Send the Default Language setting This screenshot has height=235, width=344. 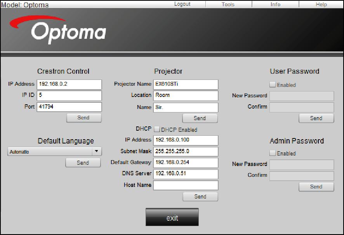[83, 163]
